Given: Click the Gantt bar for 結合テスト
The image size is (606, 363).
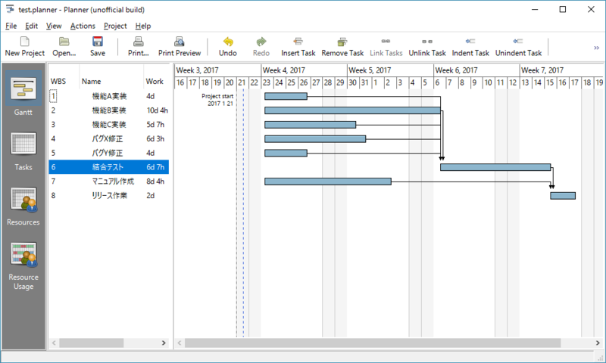Looking at the screenshot, I should pyautogui.click(x=495, y=167).
